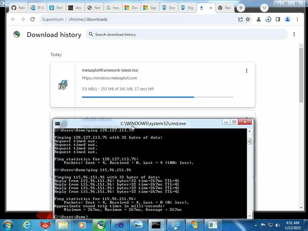Click the metasploitframework-latest.msi file name
The image size is (308, 231).
(110, 70)
